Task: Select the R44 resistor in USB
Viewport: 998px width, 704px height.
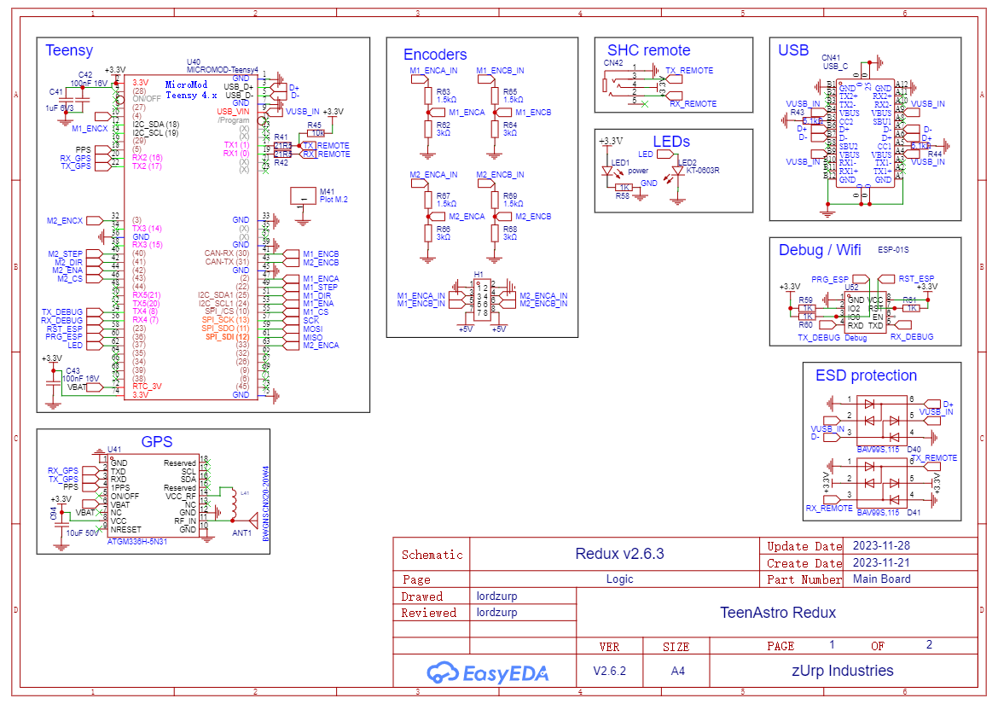Action: [920, 146]
